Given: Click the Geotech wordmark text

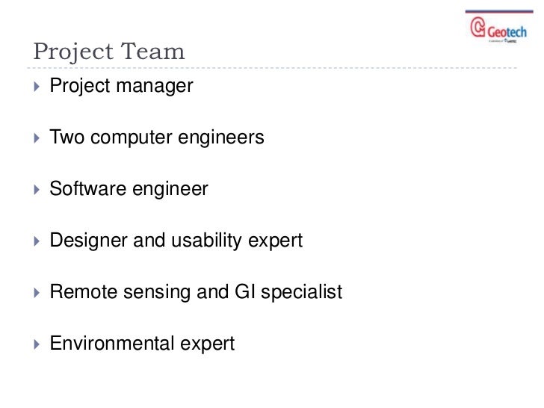Looking at the screenshot, I should [507, 32].
